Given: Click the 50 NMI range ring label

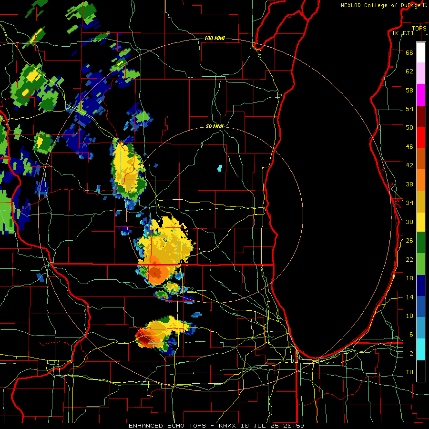Looking at the screenshot, I should pos(214,126).
